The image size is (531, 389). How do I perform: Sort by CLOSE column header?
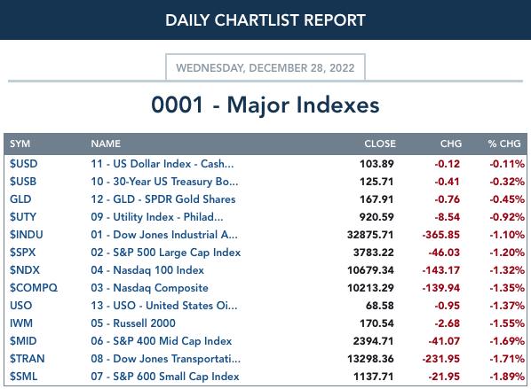(x=380, y=144)
